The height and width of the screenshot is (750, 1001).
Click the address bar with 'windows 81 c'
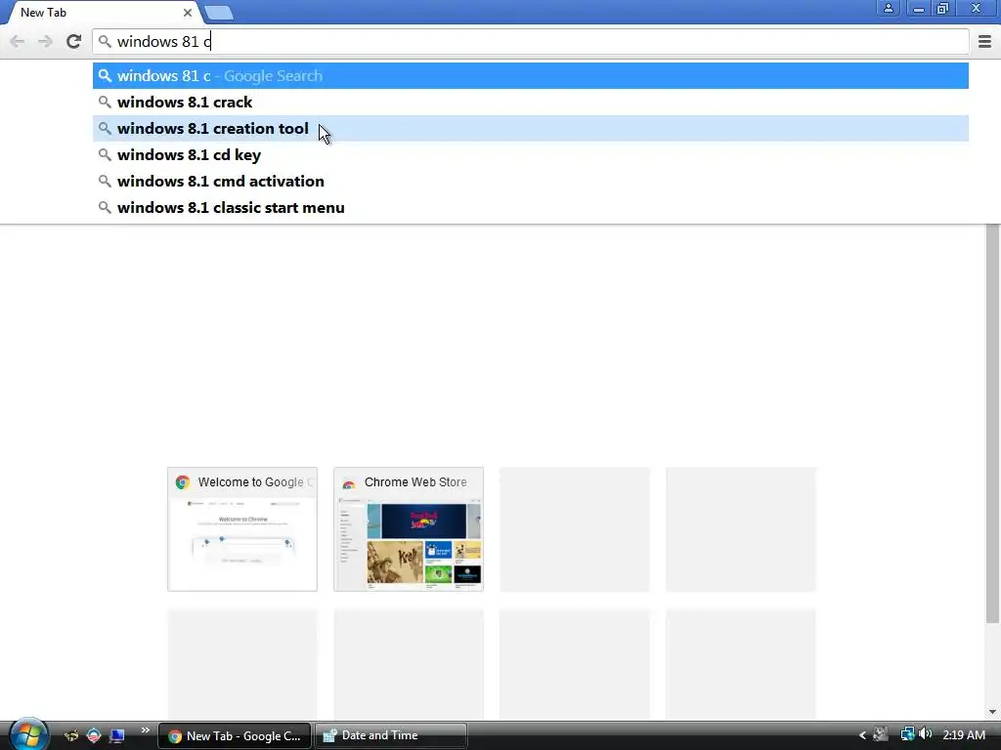[531, 41]
